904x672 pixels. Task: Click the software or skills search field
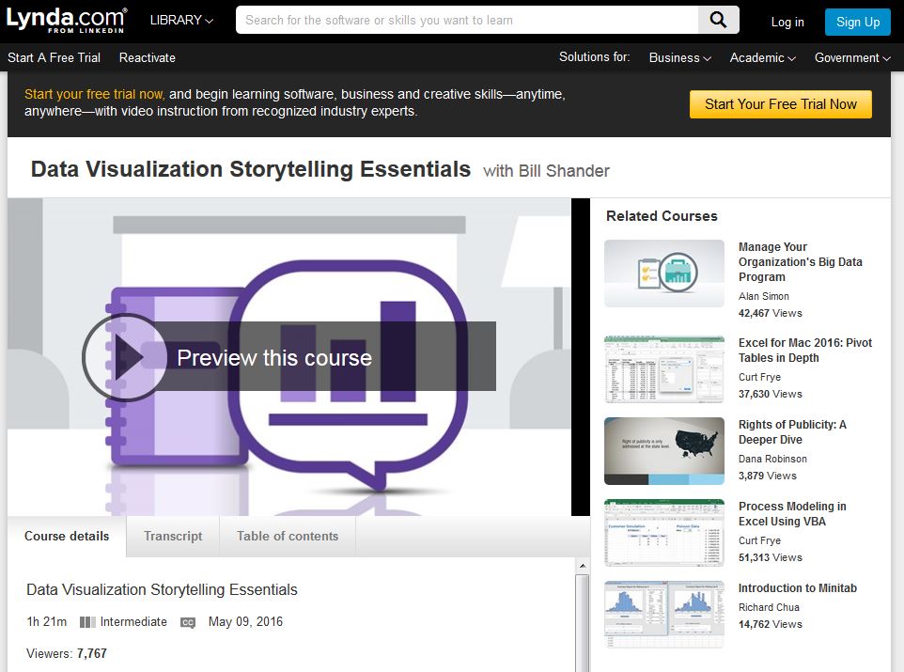[466, 20]
